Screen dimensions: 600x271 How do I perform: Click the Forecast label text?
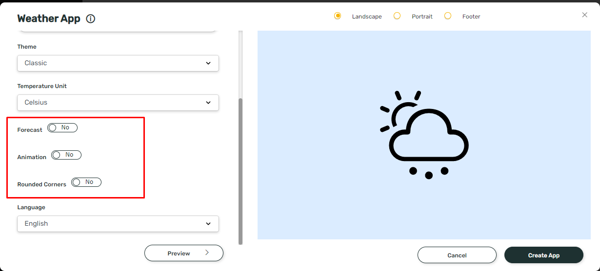coord(30,130)
